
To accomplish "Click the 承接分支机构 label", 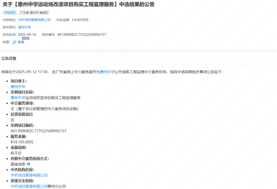I will click(x=22, y=181).
